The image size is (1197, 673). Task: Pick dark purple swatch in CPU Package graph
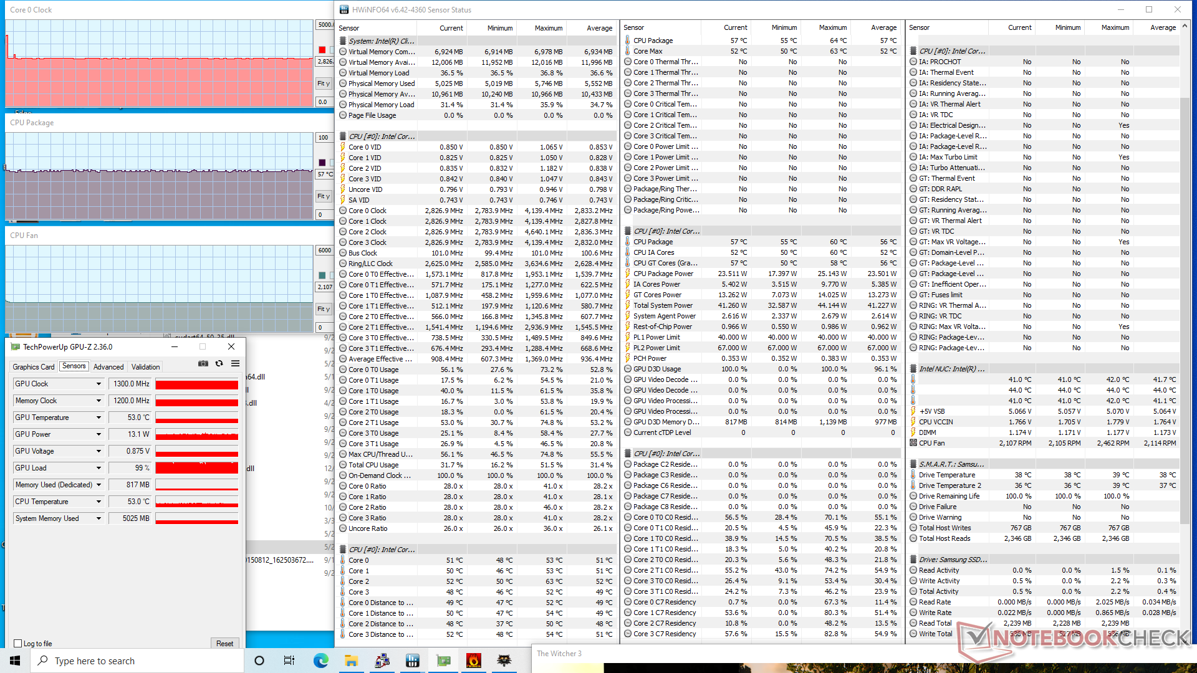point(322,163)
